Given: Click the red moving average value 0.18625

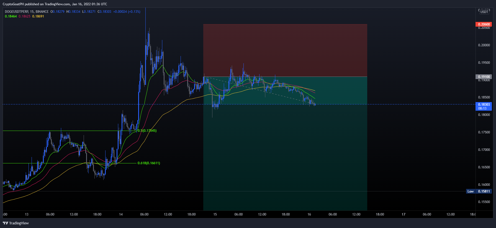Looking at the screenshot, I should coord(24,16).
